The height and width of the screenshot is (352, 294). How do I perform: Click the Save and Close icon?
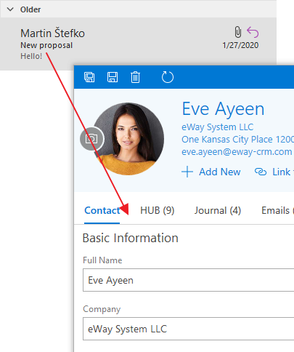click(x=89, y=77)
